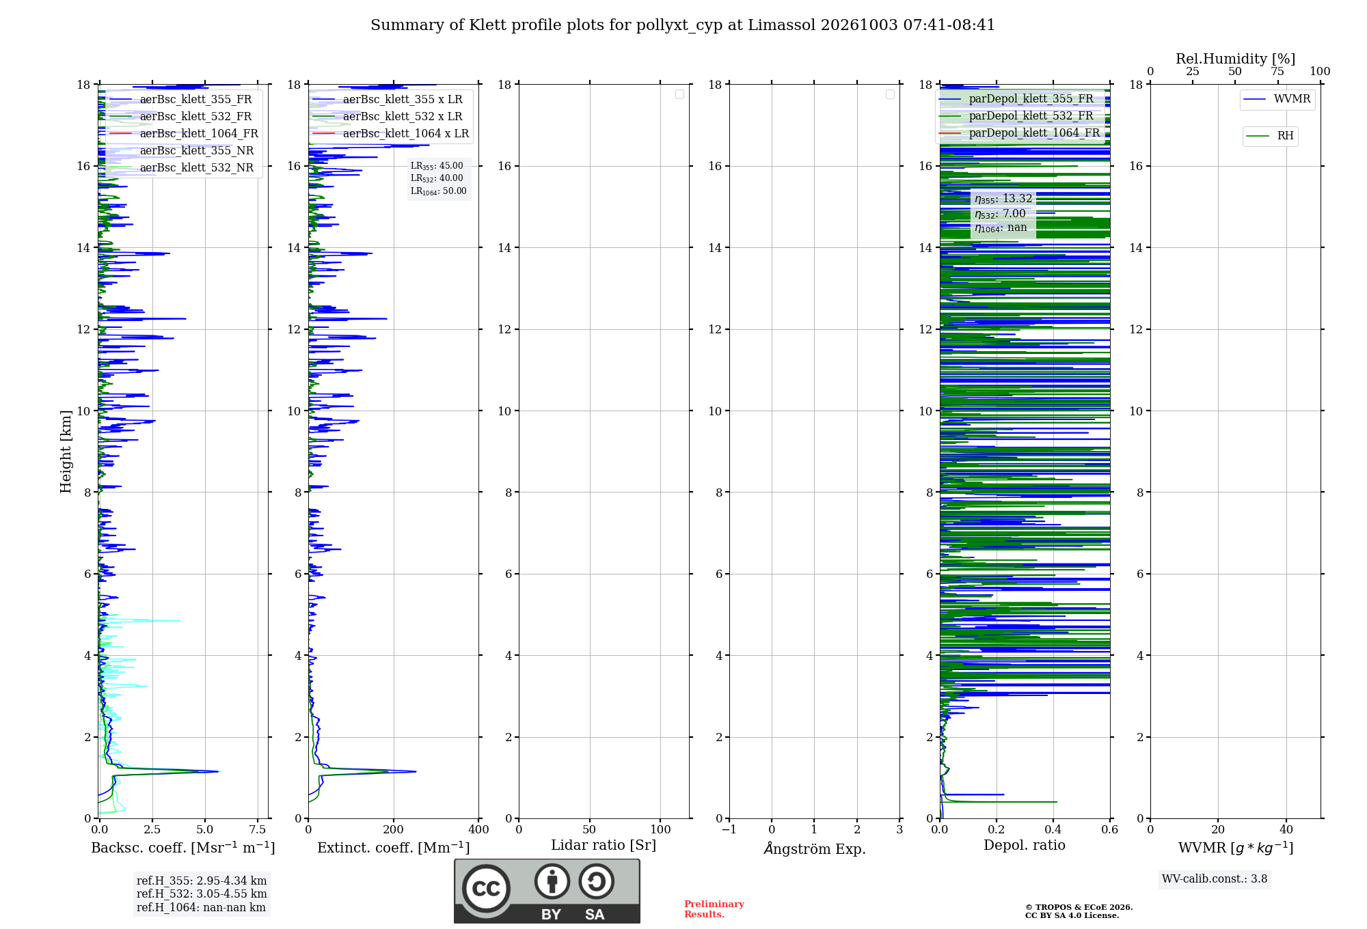This screenshot has height=929, width=1367.
Task: Click the Ångström Exp. axis label
Action: (x=815, y=848)
